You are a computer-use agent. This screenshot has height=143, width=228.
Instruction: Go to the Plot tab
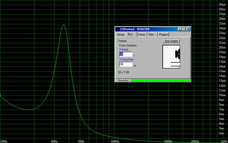151,35
